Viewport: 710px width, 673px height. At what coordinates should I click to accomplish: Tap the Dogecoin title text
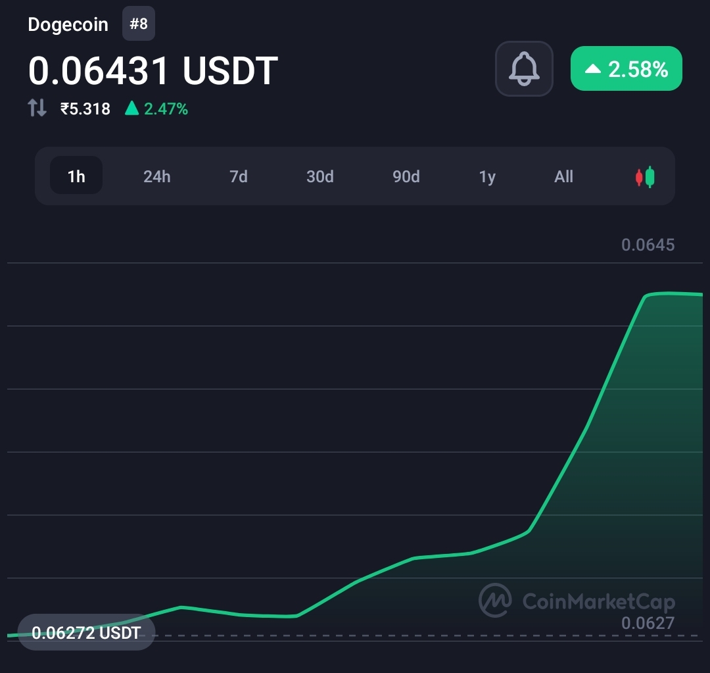[x=68, y=24]
